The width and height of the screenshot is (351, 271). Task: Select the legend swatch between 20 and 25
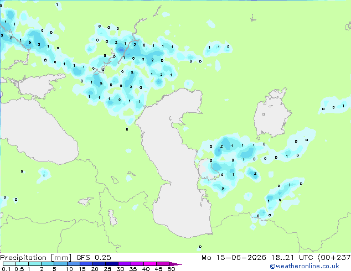point(99,264)
